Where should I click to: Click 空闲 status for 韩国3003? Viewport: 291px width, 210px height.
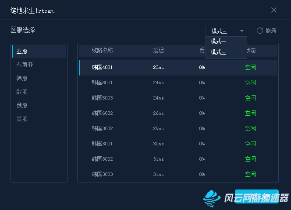coord(250,174)
